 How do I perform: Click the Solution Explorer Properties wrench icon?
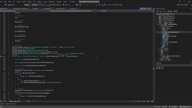(174, 11)
